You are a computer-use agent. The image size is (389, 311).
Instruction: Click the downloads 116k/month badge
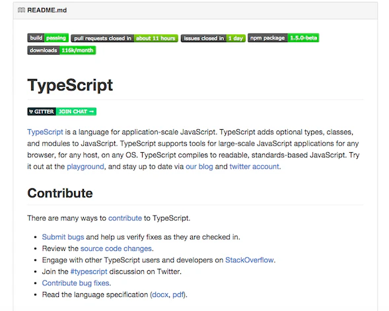click(x=61, y=50)
